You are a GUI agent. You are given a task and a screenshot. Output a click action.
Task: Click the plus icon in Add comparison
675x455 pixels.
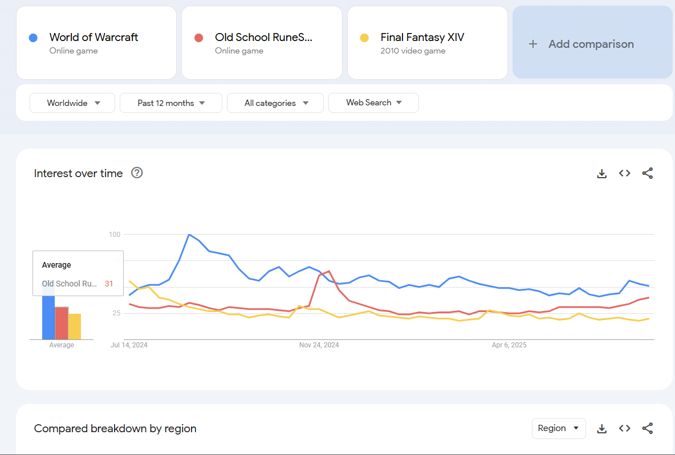tap(533, 44)
